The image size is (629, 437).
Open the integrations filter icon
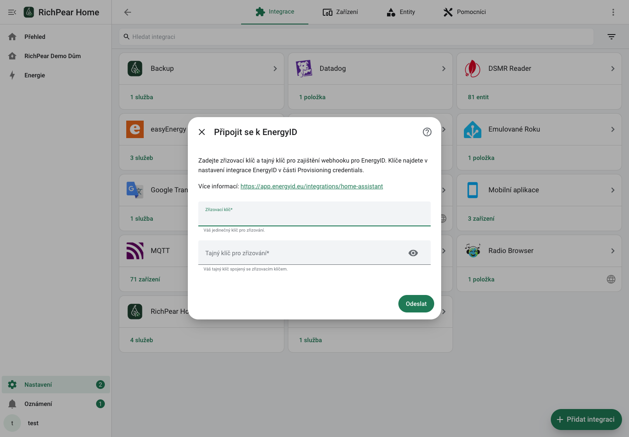point(612,37)
